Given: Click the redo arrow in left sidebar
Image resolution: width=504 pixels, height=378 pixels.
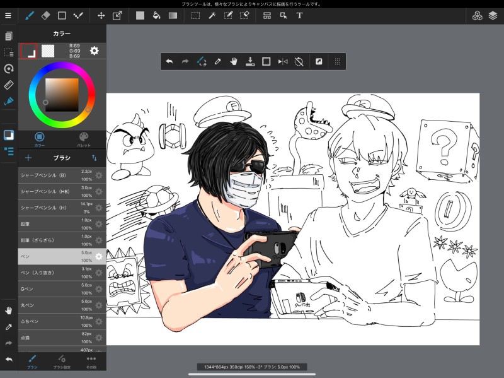Looking at the screenshot, I should pyautogui.click(x=9, y=343).
